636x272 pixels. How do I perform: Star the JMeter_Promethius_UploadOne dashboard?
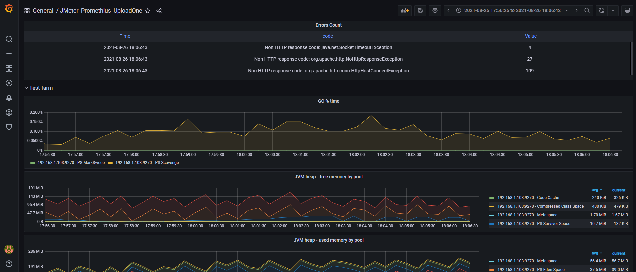tap(148, 11)
